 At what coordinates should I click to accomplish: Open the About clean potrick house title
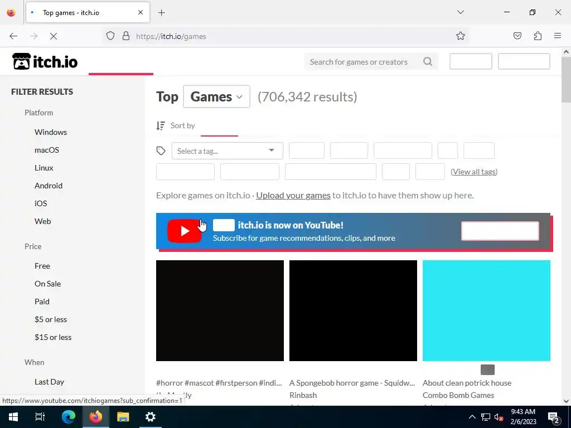[x=467, y=383]
